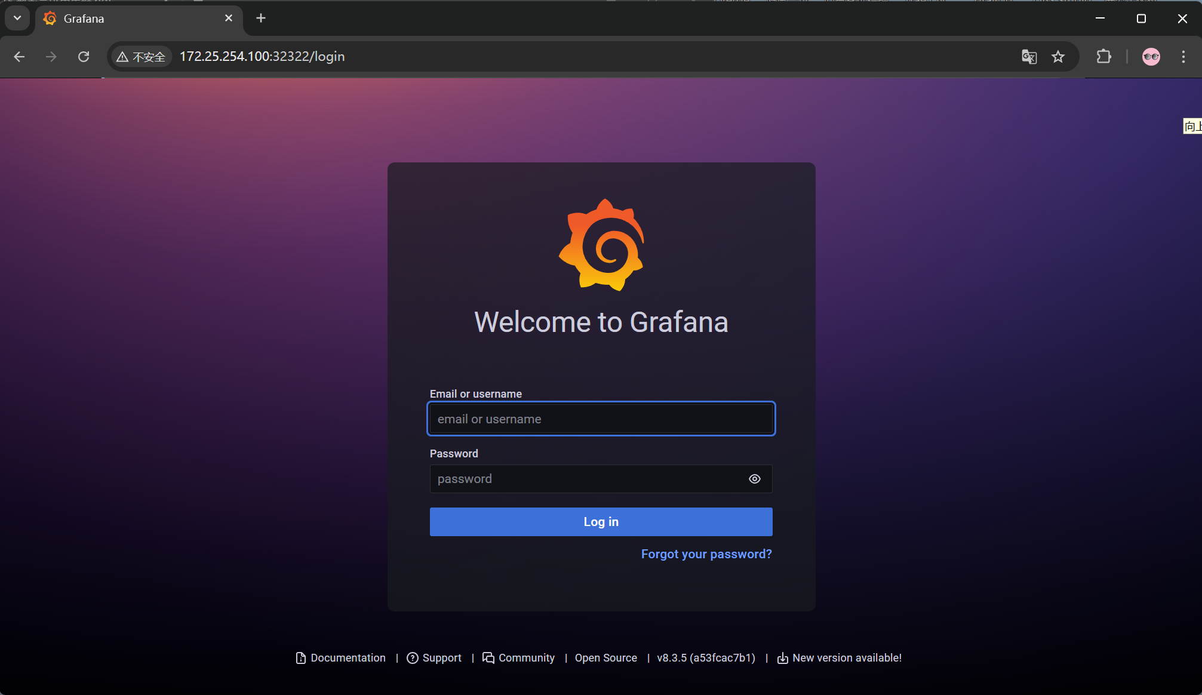Open Google Translate icon in address bar
1202x695 pixels.
1029,57
